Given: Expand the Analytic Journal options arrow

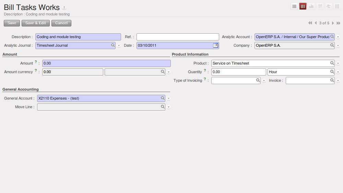Looking at the screenshot, I should coord(119,46).
